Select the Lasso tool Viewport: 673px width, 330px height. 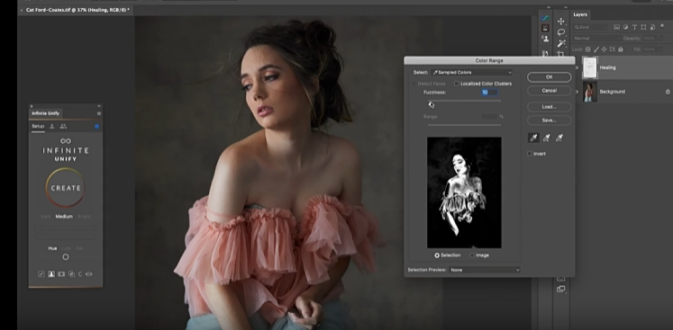pos(560,32)
